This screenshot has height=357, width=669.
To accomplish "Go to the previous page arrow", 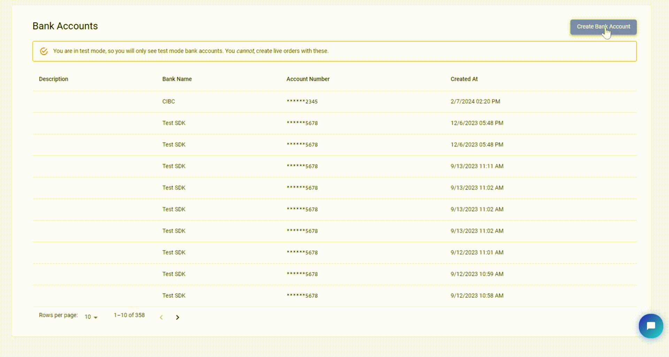I will pos(161,317).
